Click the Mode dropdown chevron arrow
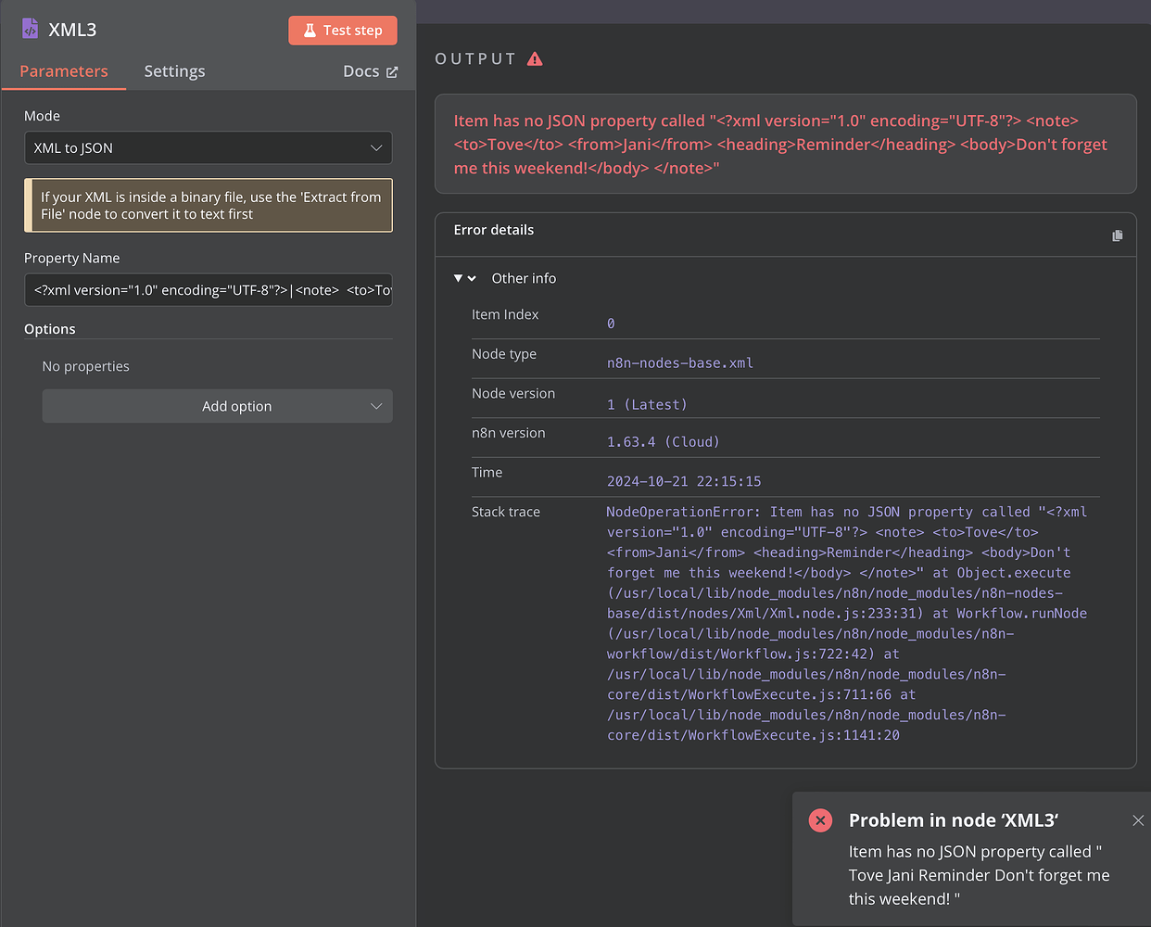 click(376, 147)
